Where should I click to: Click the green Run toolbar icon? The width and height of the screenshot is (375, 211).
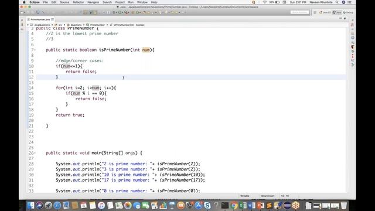pyautogui.click(x=120, y=12)
